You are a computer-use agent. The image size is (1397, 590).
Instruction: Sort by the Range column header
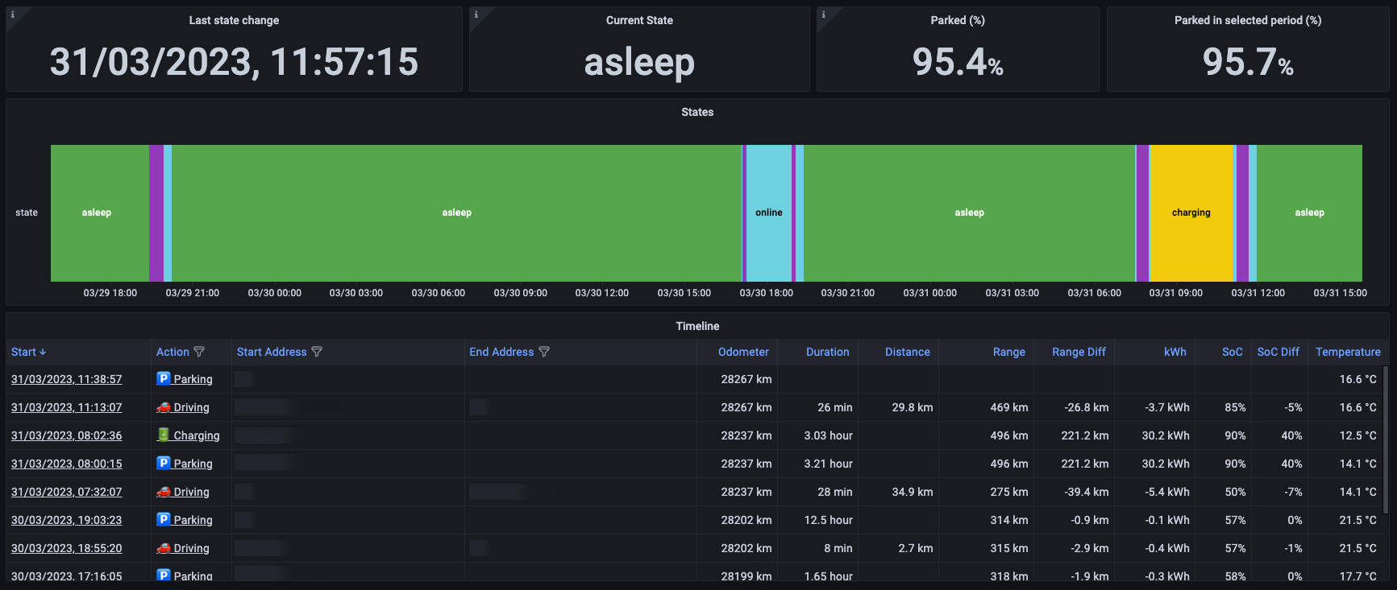[x=1008, y=352]
